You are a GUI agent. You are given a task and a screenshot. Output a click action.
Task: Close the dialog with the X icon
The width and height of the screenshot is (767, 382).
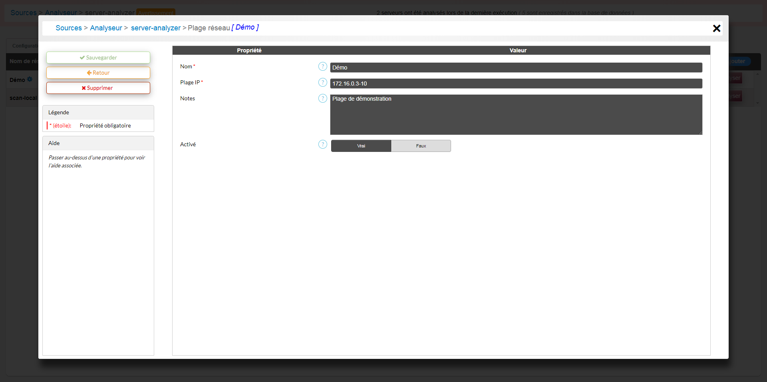(716, 28)
